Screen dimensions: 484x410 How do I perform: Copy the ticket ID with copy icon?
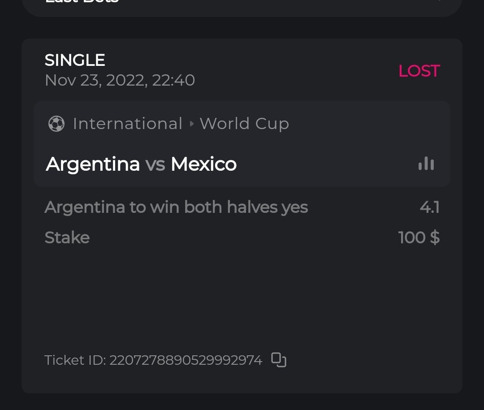pos(279,360)
